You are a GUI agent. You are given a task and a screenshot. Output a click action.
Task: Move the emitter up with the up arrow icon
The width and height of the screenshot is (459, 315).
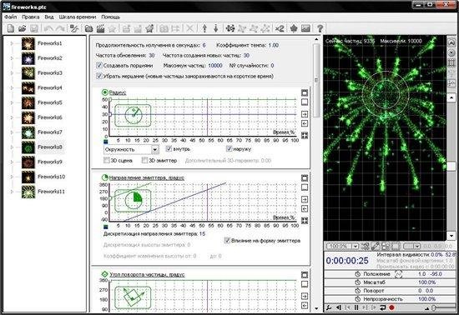point(204,28)
